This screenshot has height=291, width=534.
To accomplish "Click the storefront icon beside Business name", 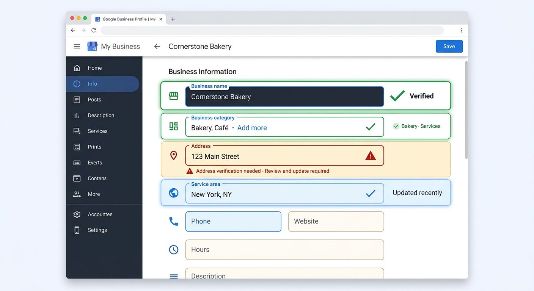I will 174,96.
